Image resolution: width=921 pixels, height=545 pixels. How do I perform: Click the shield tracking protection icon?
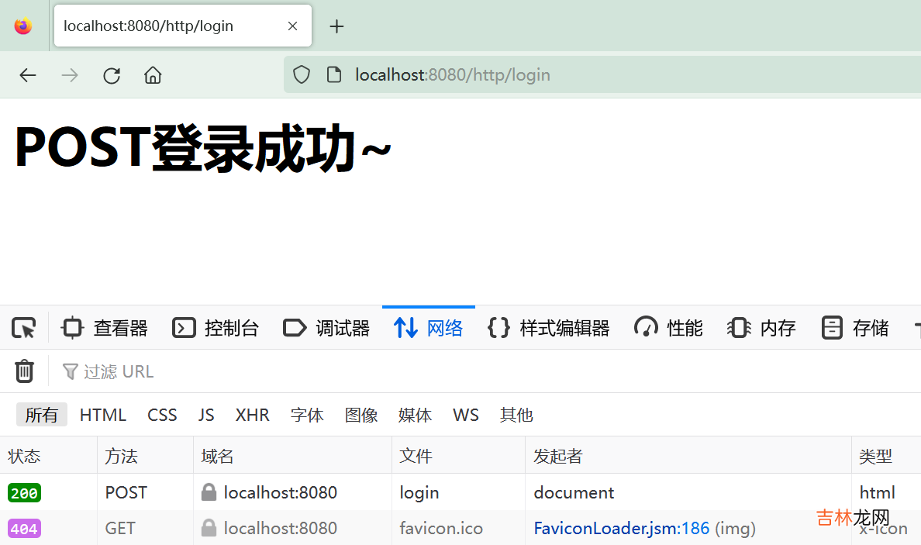click(x=302, y=75)
